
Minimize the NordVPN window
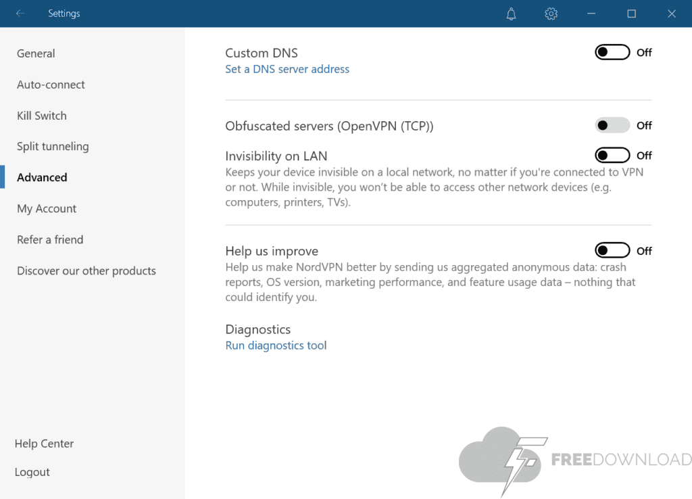click(x=591, y=14)
